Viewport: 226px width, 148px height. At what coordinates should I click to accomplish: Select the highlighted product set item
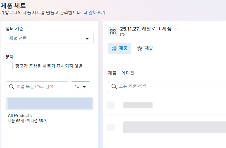50,104
